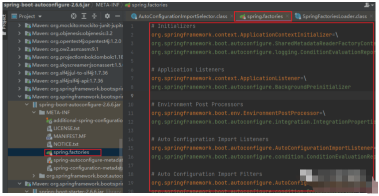Collapse the spring-boot-autoconfigure-2.6.6.jar node
This screenshot has width=379, height=196.
[27, 104]
